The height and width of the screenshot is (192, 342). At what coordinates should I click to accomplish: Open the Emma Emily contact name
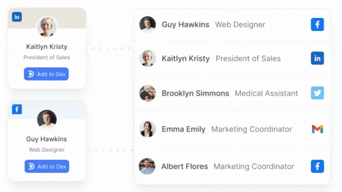184,129
